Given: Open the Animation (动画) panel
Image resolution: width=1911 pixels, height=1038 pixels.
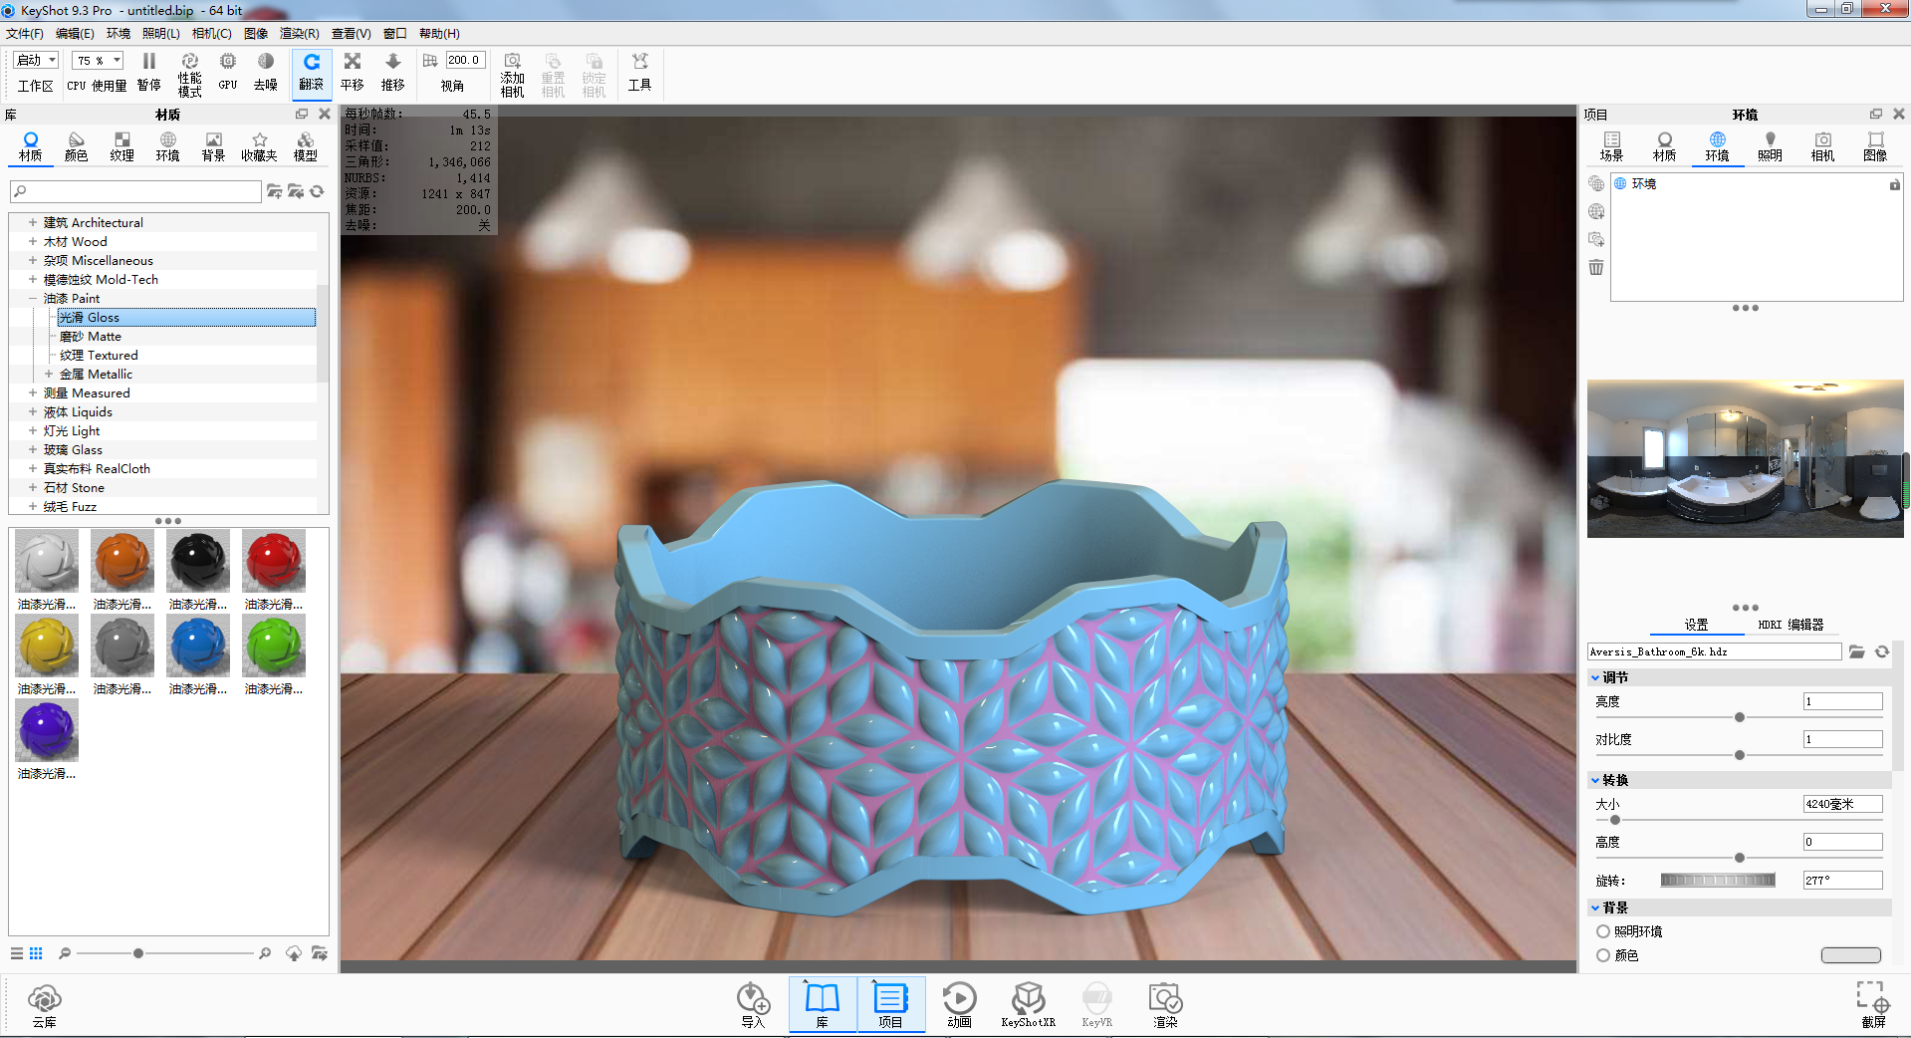Looking at the screenshot, I should click(959, 1005).
